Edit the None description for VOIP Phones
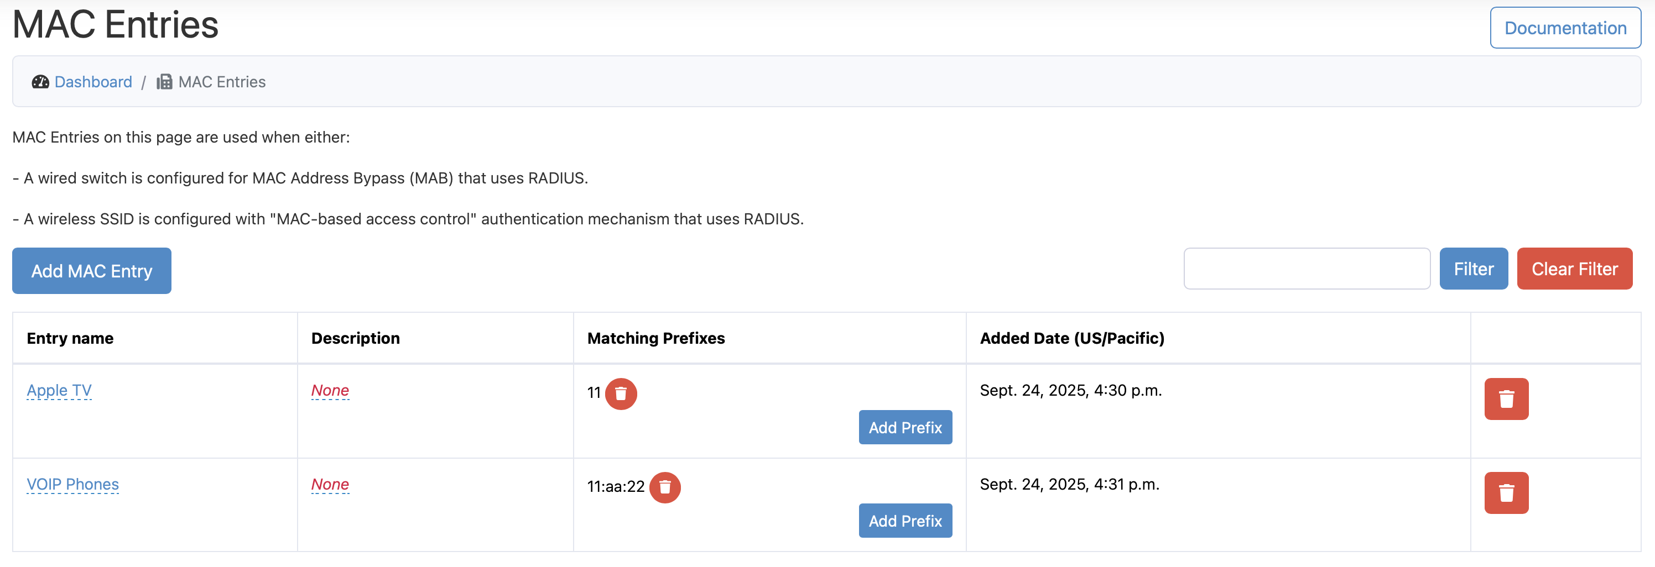This screenshot has height=567, width=1655. tap(330, 484)
